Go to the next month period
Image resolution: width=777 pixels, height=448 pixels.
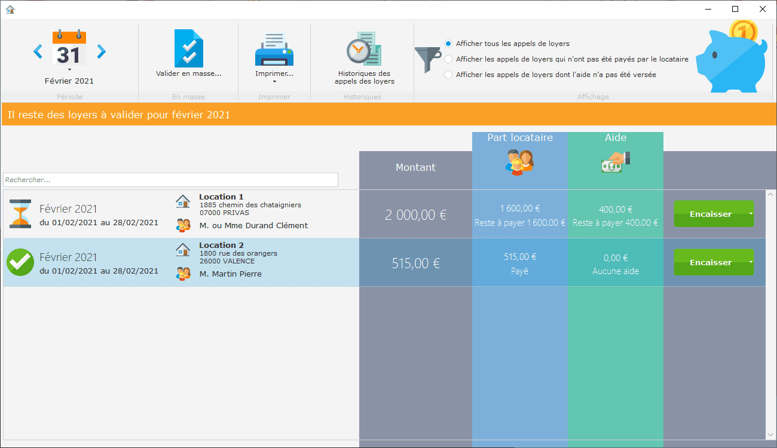(101, 52)
